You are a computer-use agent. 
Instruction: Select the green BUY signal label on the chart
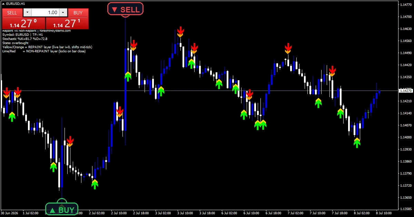pos(62,210)
